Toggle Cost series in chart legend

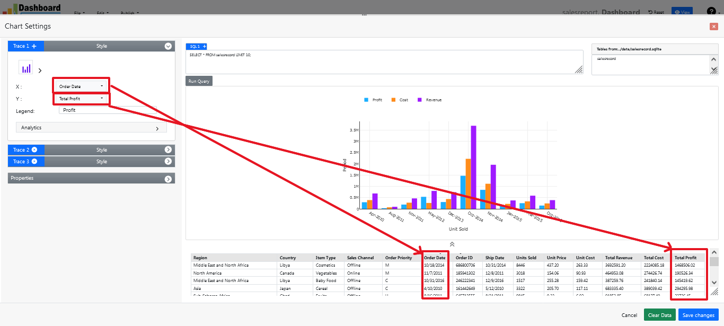tap(400, 100)
